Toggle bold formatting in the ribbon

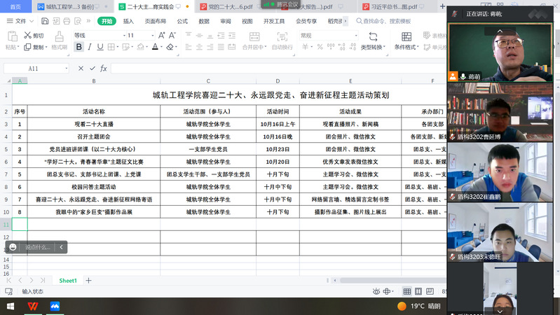click(79, 47)
